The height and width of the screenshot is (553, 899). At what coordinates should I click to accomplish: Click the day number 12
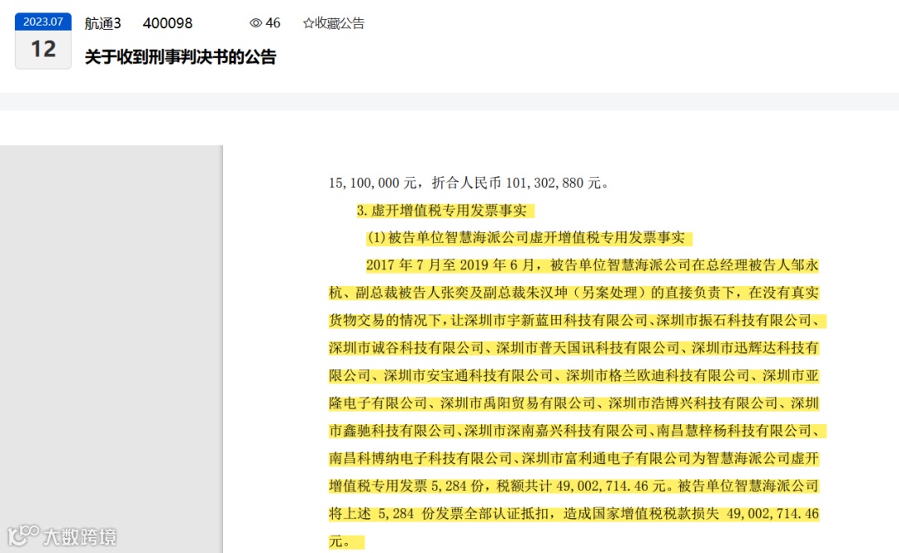pos(43,49)
